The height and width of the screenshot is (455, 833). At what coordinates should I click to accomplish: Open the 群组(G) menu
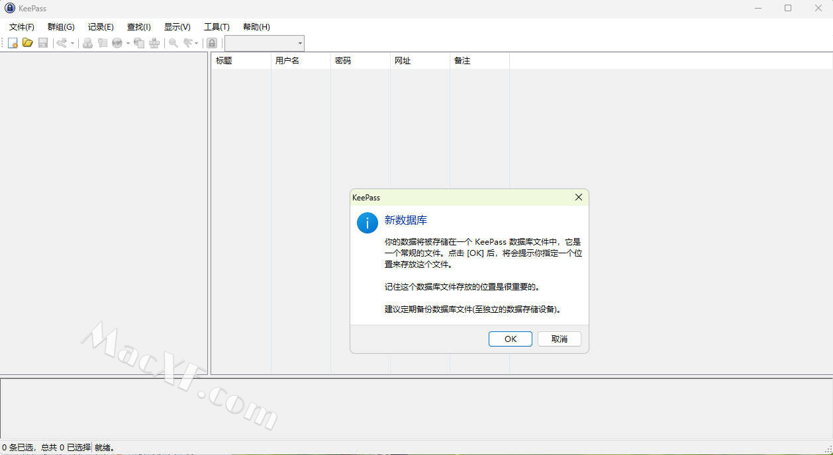point(61,27)
